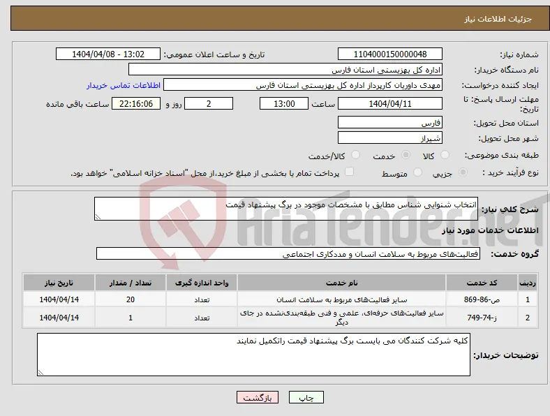The height and width of the screenshot is (416, 550).
Task: Click the طبقه بندی موضوعی label
Action: click(502, 155)
